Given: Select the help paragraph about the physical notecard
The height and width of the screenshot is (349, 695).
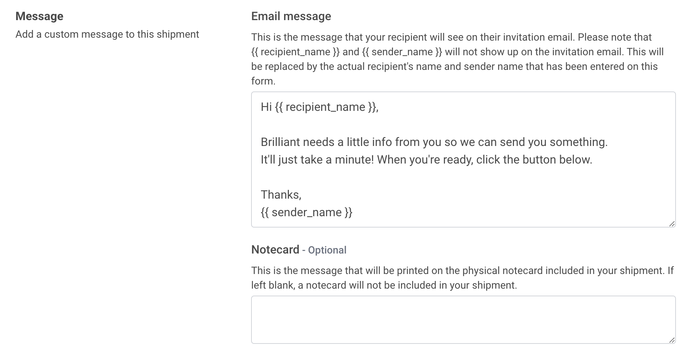Looking at the screenshot, I should click(463, 278).
